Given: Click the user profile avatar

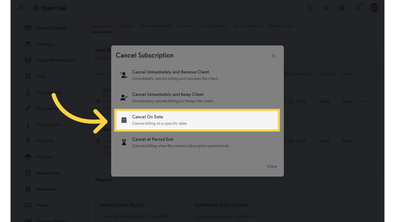Looking at the screenshot, I should (374, 8).
